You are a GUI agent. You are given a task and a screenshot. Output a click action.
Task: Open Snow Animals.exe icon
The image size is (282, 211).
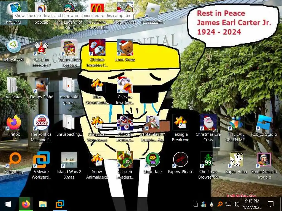(x=97, y=165)
